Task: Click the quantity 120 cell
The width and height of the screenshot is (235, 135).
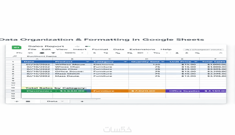Action: [147, 65]
